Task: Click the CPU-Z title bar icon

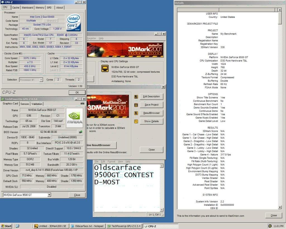Action: point(3,2)
